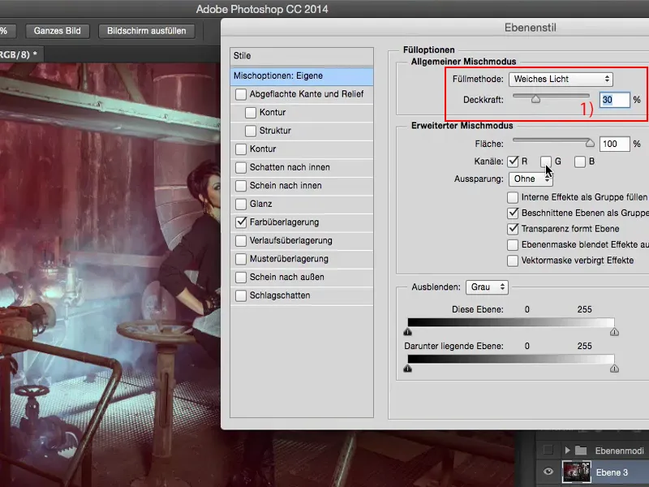Expand the Ebenenmodi group triangle
649x487 pixels.
click(567, 450)
